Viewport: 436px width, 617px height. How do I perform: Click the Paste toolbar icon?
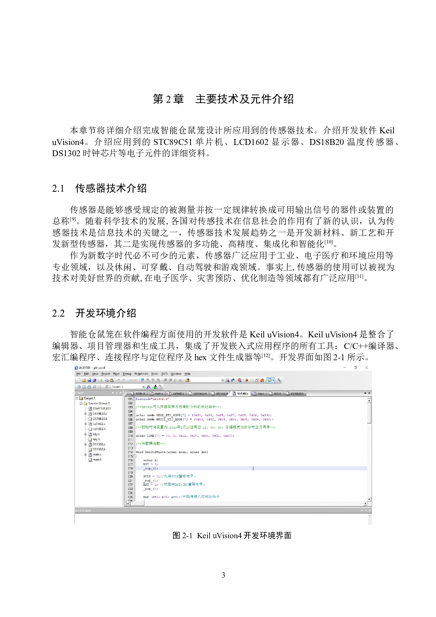click(112, 380)
